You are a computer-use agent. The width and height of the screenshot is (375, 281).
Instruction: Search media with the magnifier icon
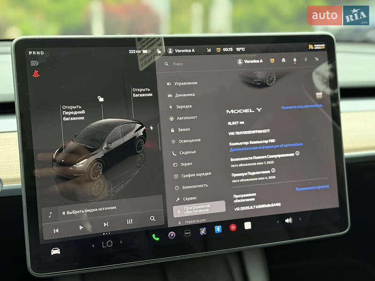152,218
